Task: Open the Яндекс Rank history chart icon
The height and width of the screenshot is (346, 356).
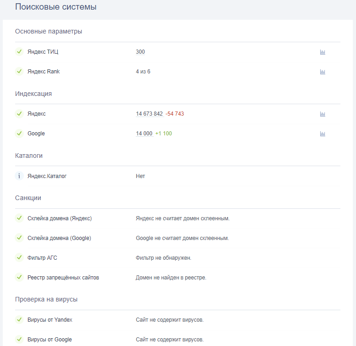Action: [323, 72]
